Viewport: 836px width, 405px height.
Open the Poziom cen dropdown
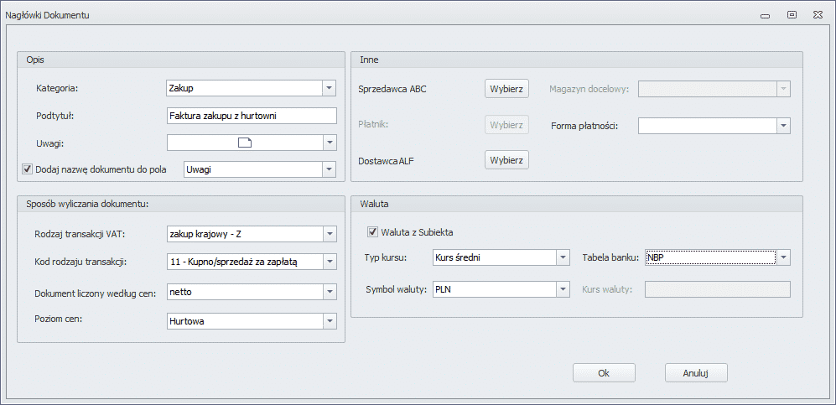pos(330,321)
